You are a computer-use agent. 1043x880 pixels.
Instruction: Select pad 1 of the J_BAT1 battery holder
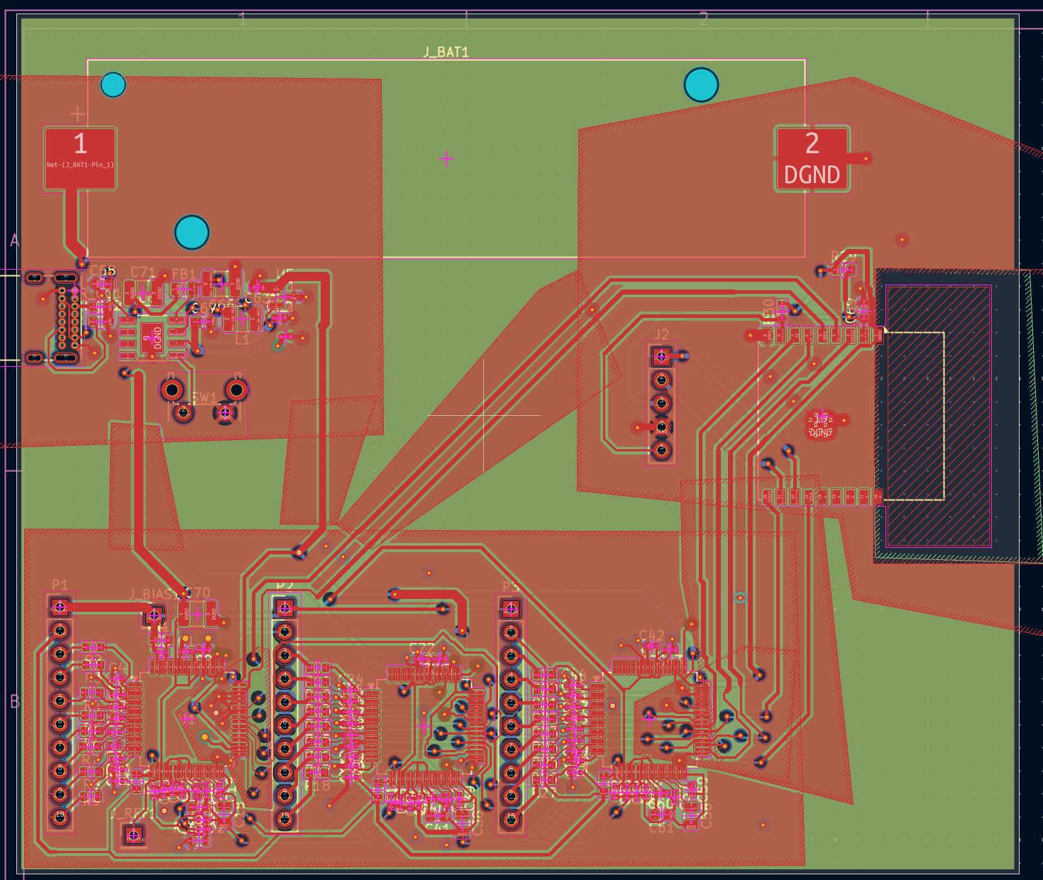click(x=80, y=158)
